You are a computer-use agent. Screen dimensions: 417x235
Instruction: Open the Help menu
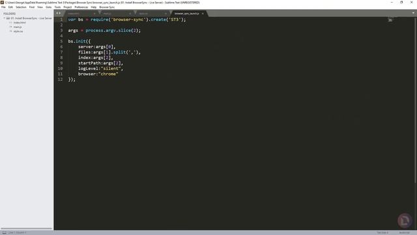click(94, 7)
